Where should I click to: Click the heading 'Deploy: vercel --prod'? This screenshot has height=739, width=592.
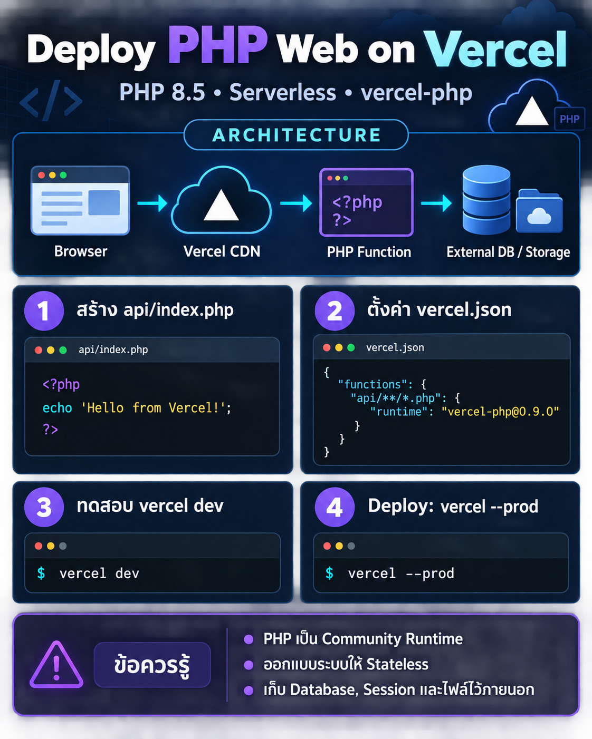(453, 506)
